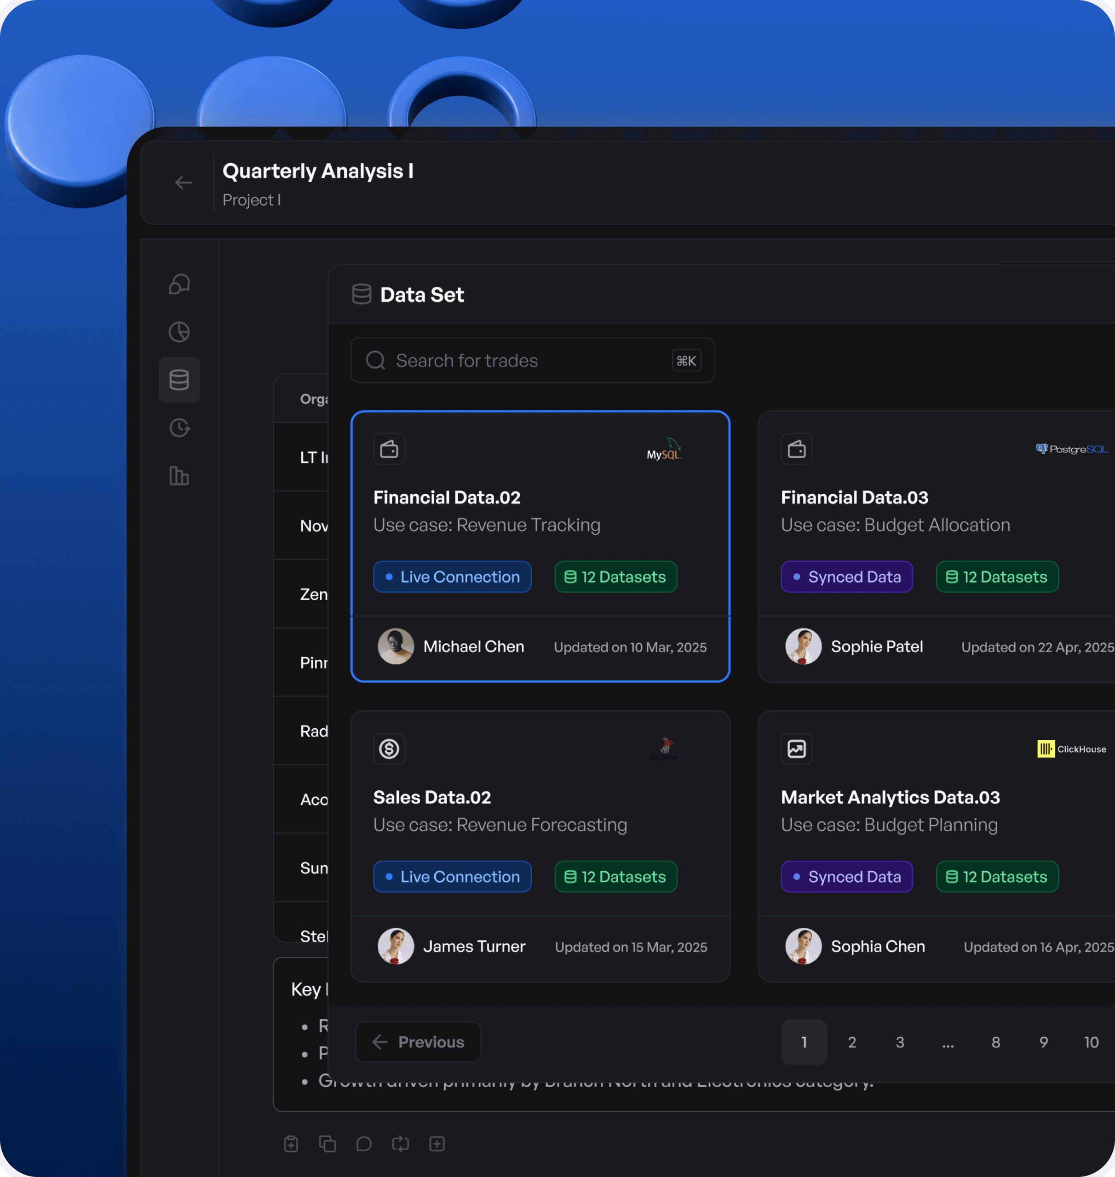Click 'Use case: Revenue Forecasting' text
The image size is (1115, 1177).
[500, 825]
